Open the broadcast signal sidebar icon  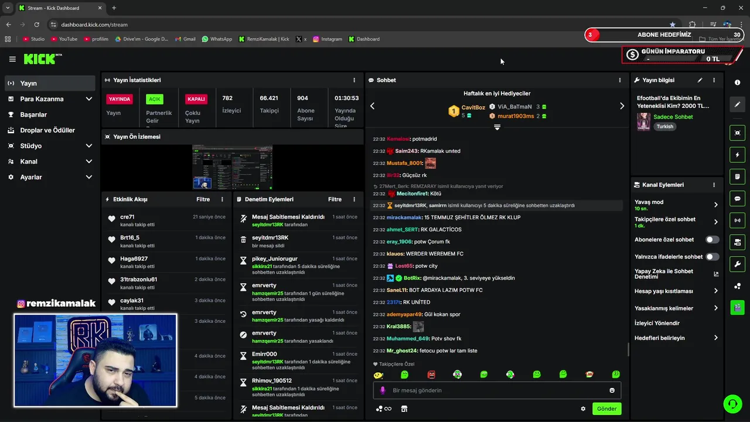[738, 220]
